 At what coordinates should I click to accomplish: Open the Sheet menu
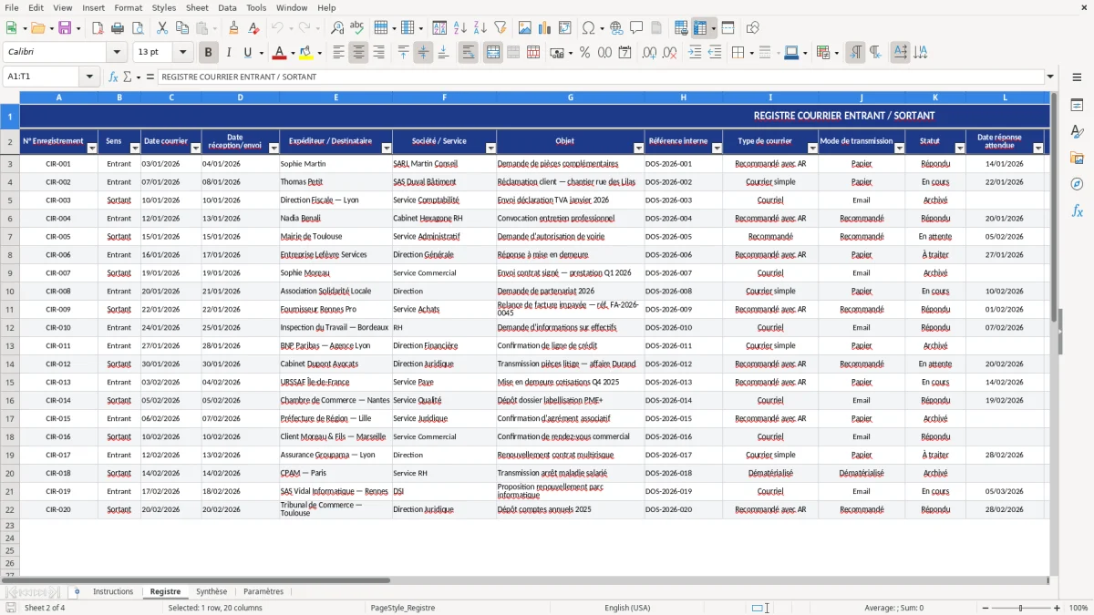coord(197,7)
